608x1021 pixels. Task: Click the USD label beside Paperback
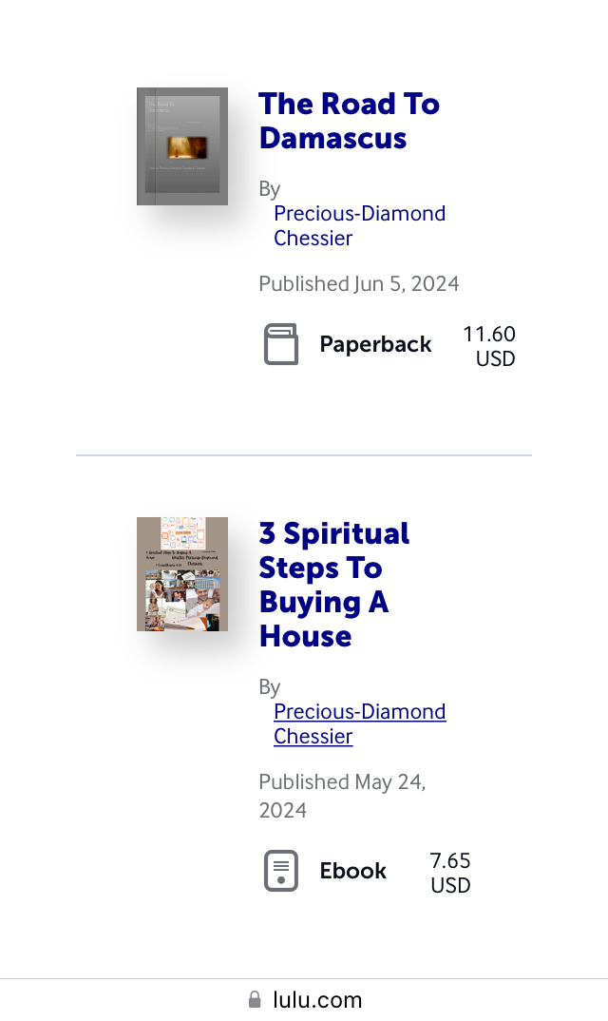[x=495, y=359]
